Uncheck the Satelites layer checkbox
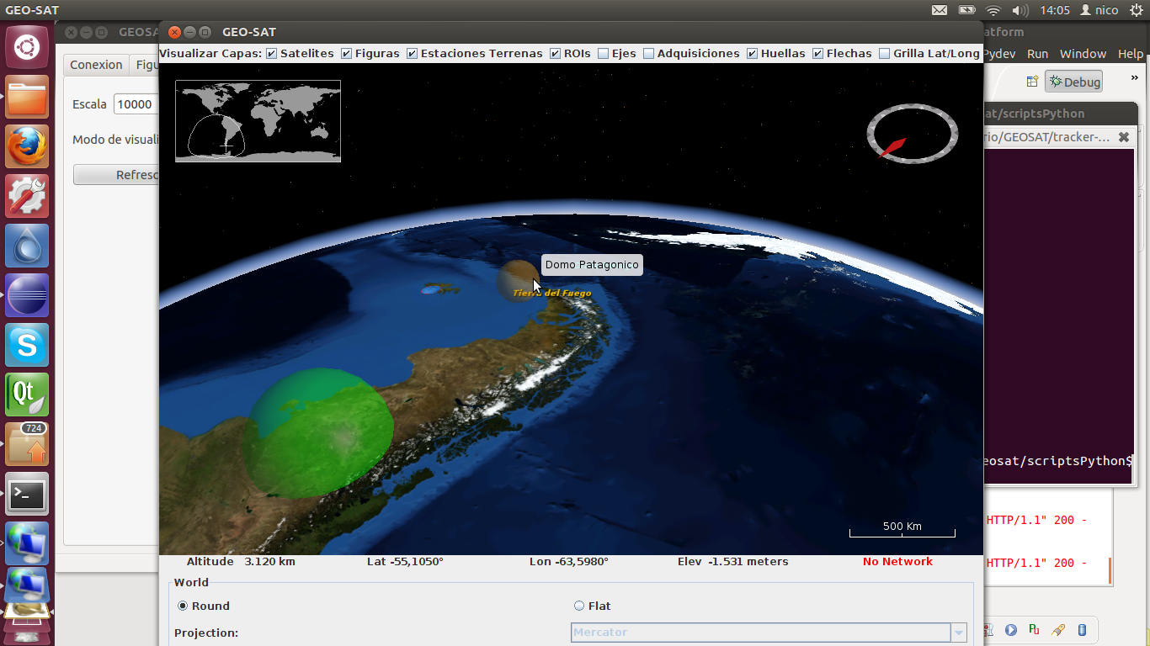Image resolution: width=1150 pixels, height=646 pixels. point(271,54)
